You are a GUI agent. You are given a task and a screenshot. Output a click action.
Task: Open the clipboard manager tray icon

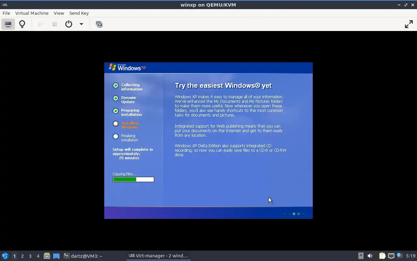(382, 256)
